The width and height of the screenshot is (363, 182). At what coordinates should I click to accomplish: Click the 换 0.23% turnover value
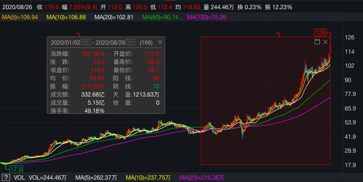[x=249, y=7]
